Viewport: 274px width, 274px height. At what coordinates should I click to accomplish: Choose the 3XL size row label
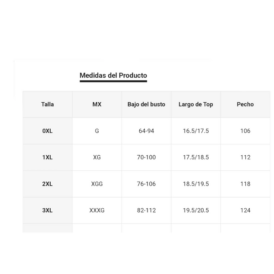pos(47,210)
